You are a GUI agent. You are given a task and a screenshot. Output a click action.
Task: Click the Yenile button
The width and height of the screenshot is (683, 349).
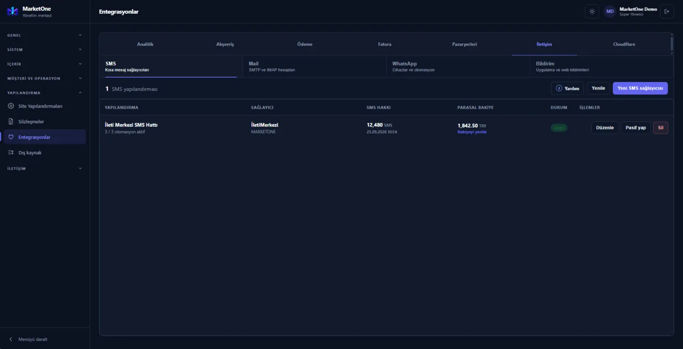click(x=598, y=89)
